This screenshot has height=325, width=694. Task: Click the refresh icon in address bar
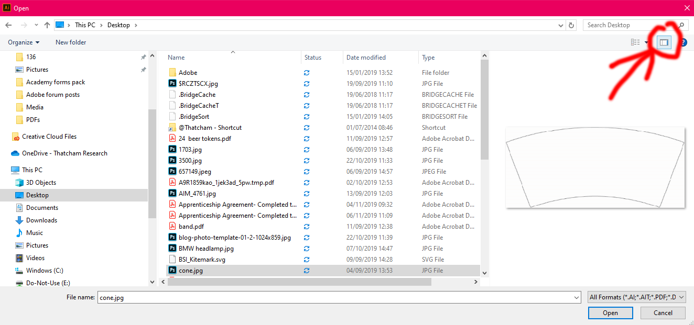(571, 25)
